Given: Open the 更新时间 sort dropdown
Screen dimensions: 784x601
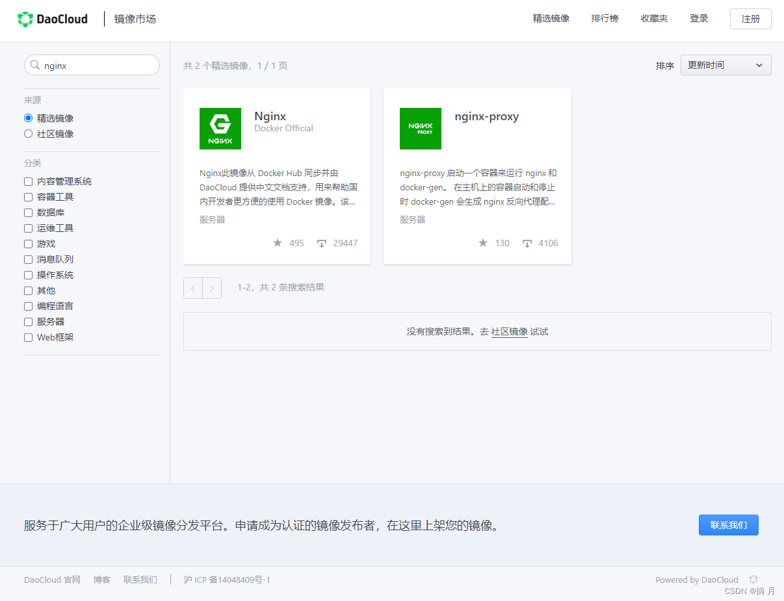Looking at the screenshot, I should [x=725, y=65].
